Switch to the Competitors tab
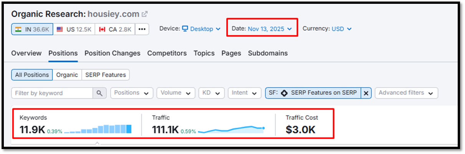 pyautogui.click(x=167, y=53)
